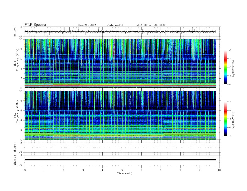Click the "-5" label on ch.1 color bar
247x191 pixels.
coord(230,67)
